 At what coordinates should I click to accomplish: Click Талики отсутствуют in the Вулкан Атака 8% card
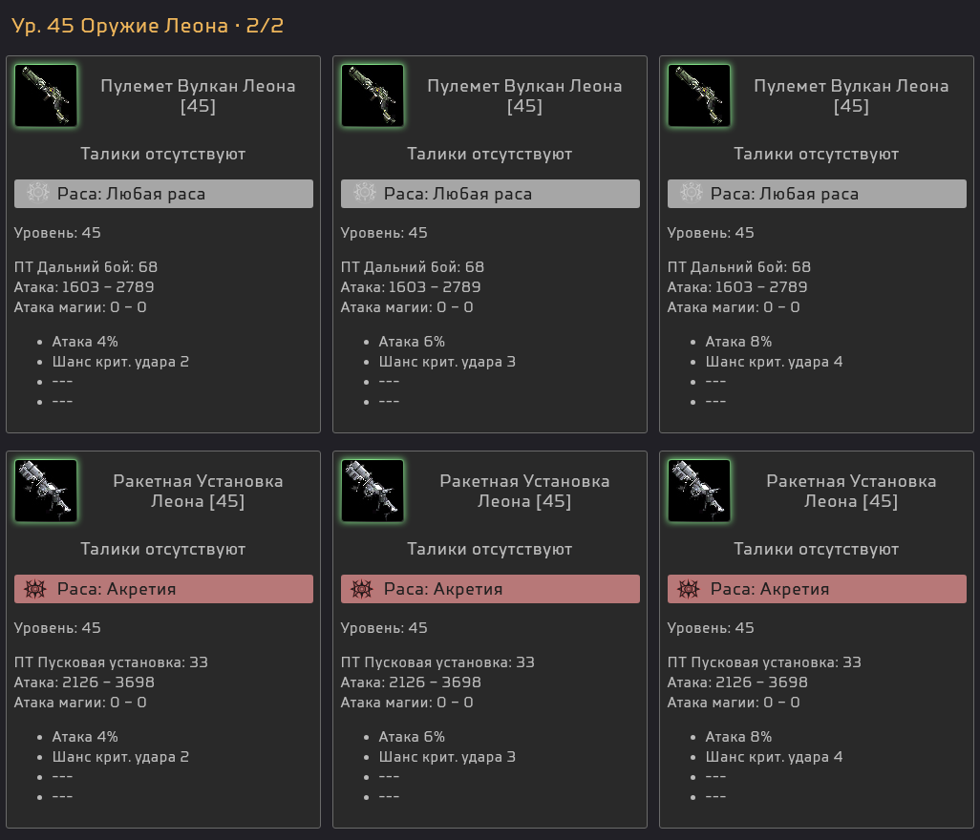click(x=817, y=155)
